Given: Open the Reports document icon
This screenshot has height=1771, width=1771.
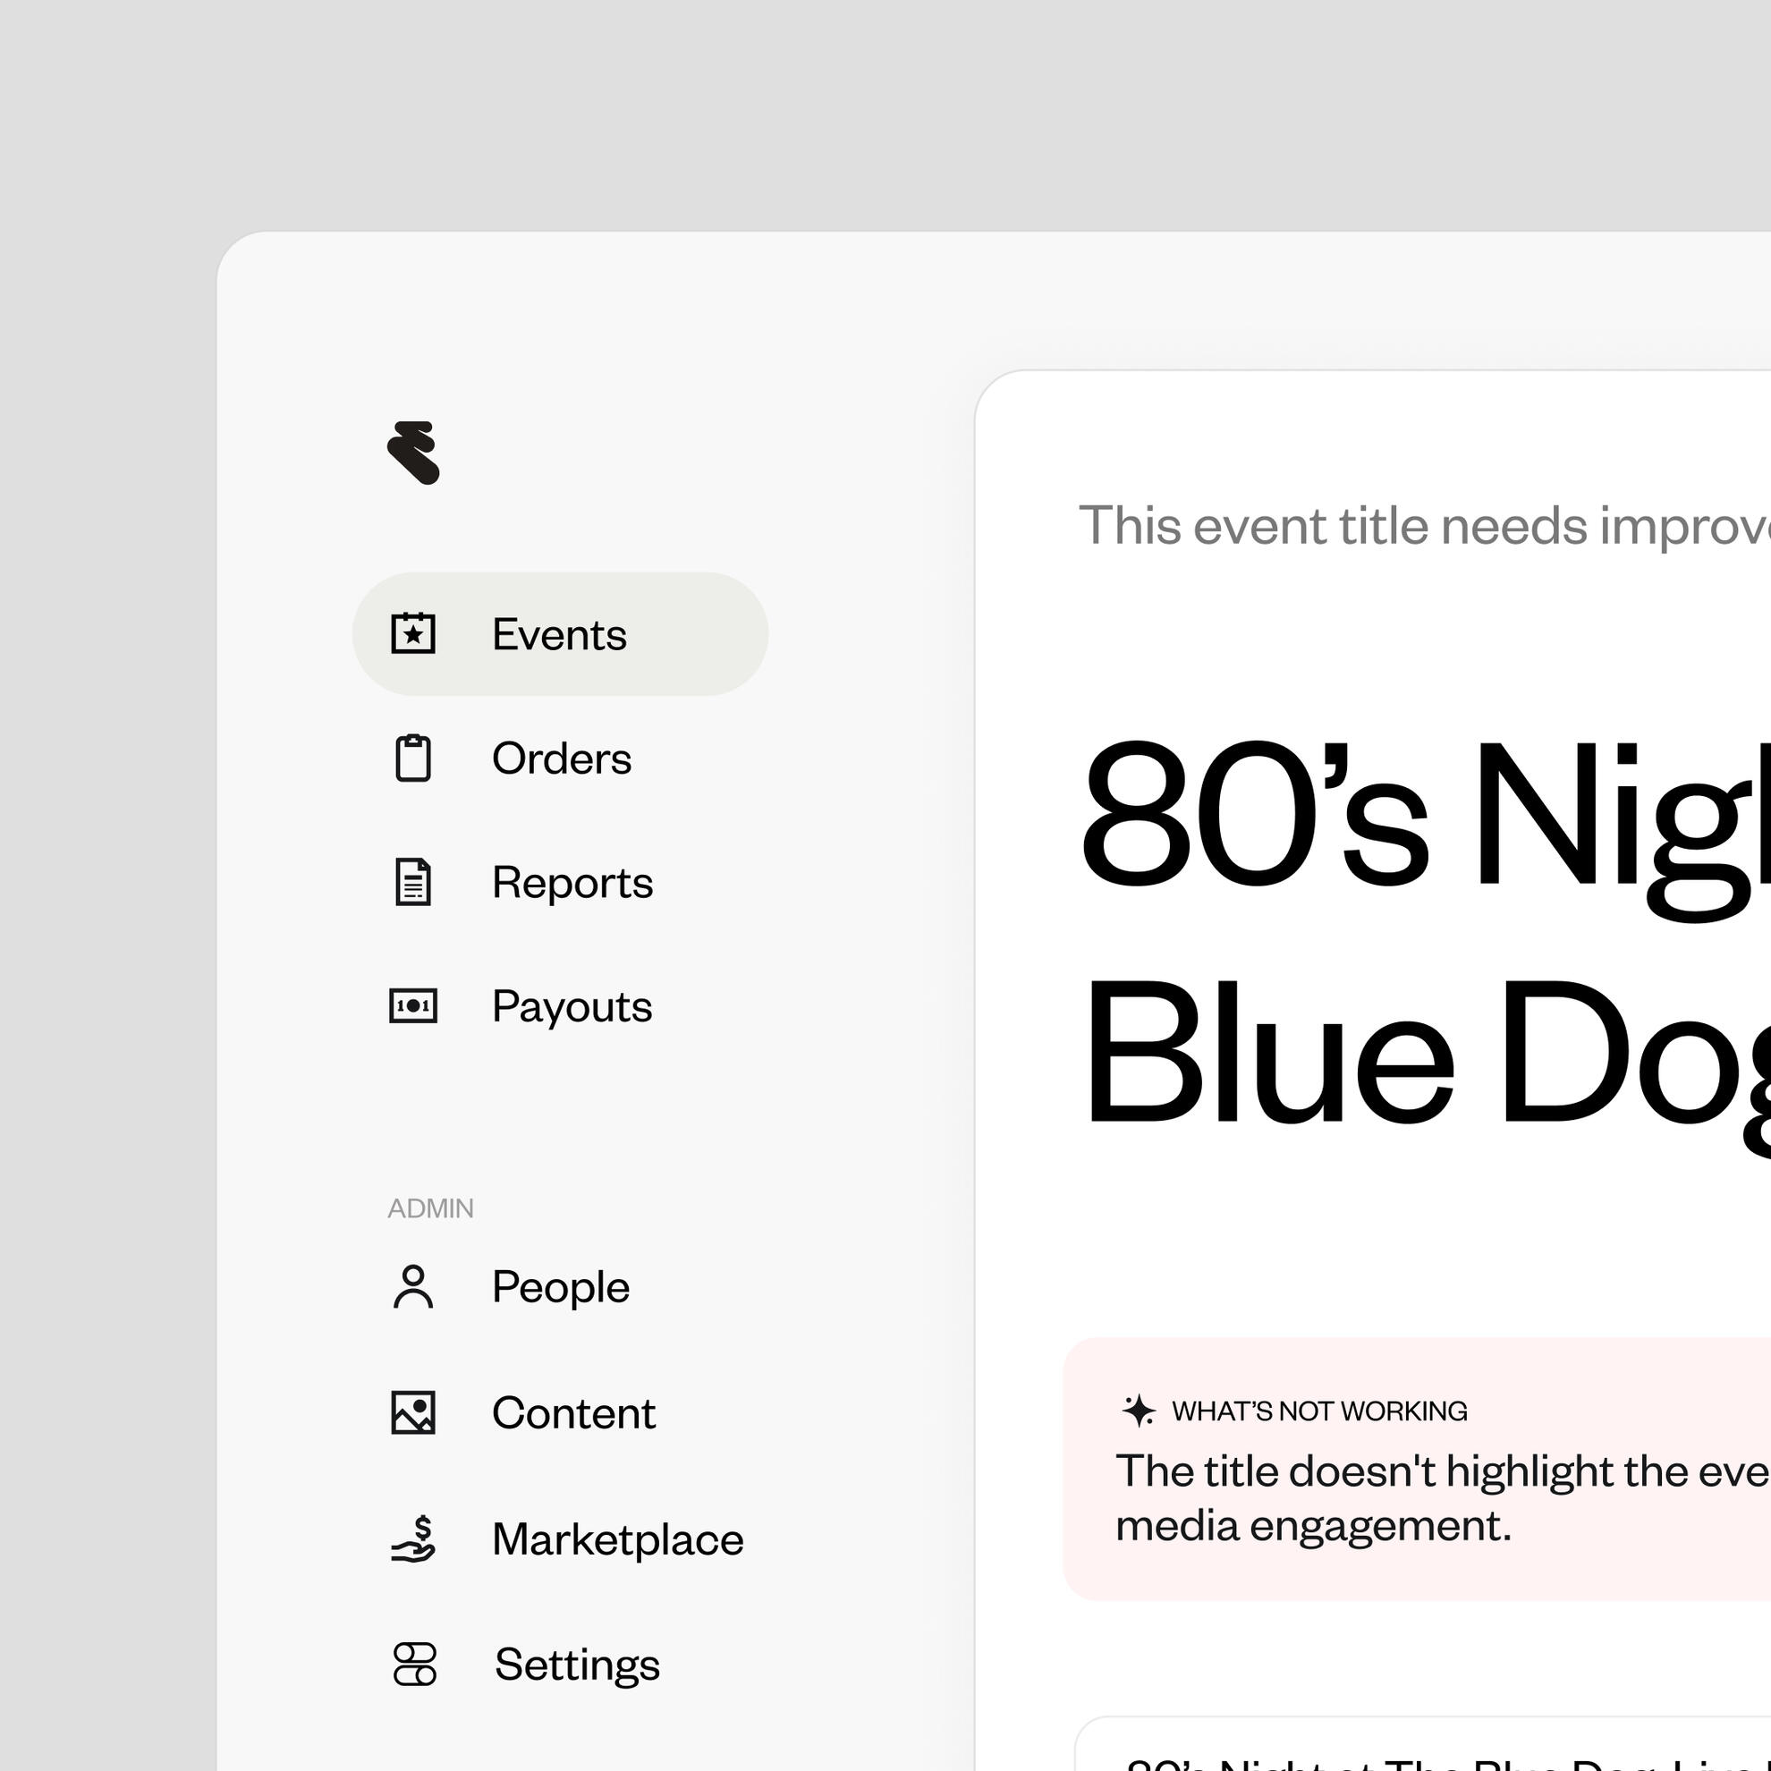Looking at the screenshot, I should [x=415, y=883].
